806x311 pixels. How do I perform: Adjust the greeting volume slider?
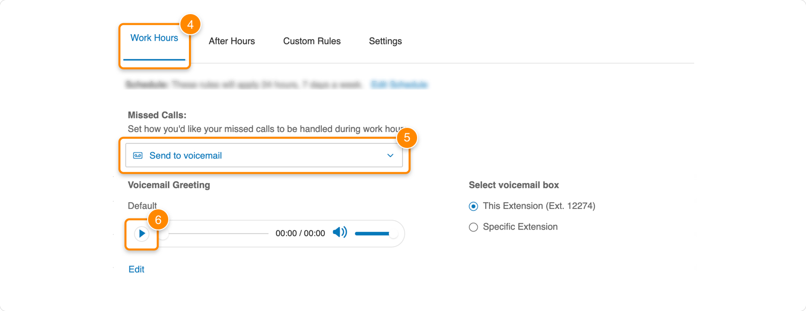point(373,232)
